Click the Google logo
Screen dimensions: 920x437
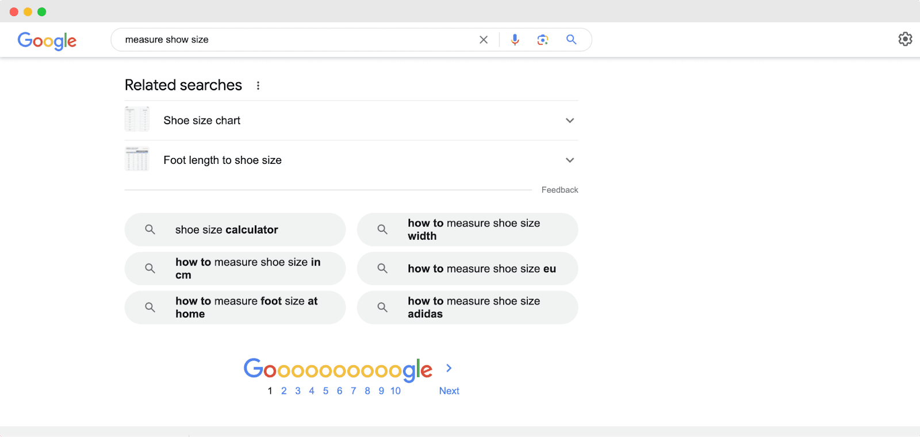pos(47,41)
